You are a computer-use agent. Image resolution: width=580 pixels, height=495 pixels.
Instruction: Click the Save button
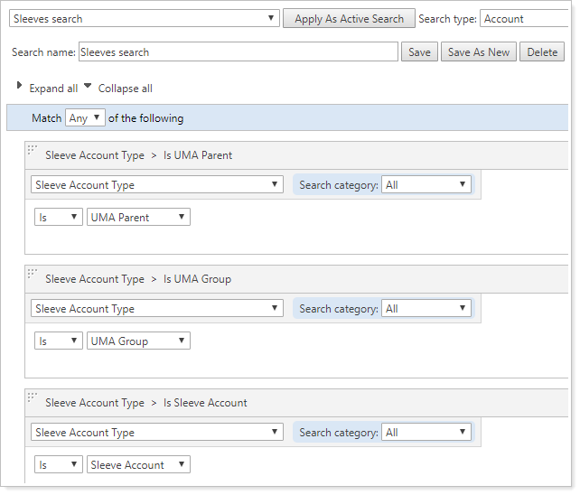[419, 52]
